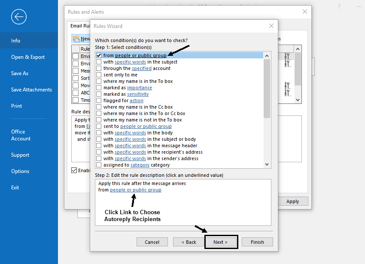
Task: Click conditions list scroll up arrow
Action: tap(267, 56)
